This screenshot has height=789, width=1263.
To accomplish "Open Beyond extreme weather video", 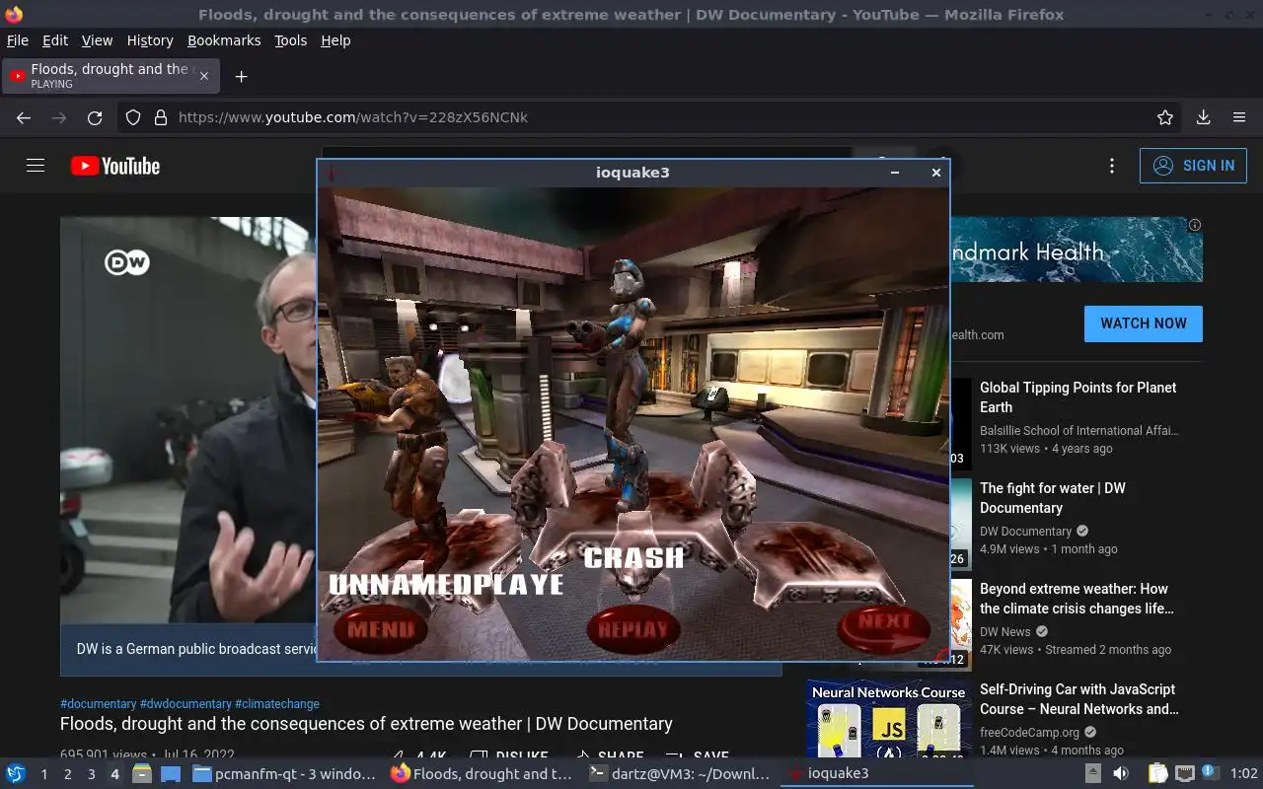I will click(1077, 599).
